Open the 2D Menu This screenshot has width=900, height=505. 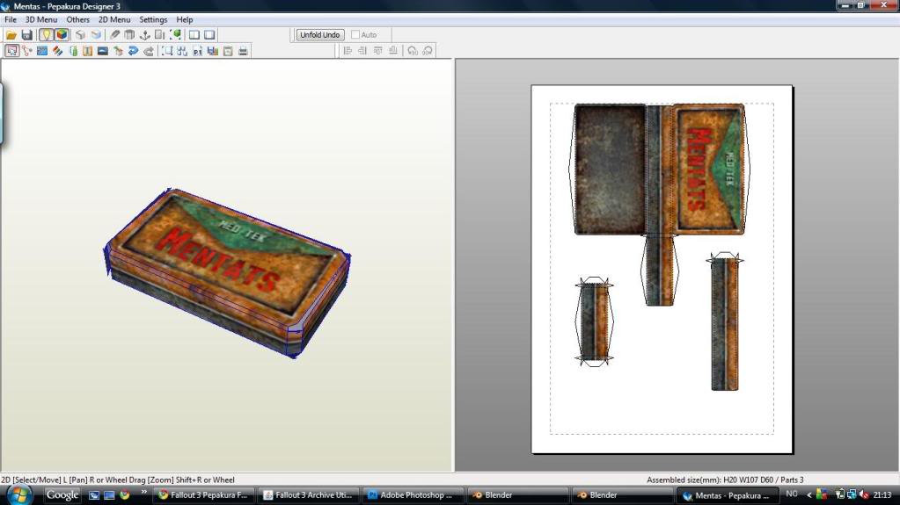[x=114, y=19]
